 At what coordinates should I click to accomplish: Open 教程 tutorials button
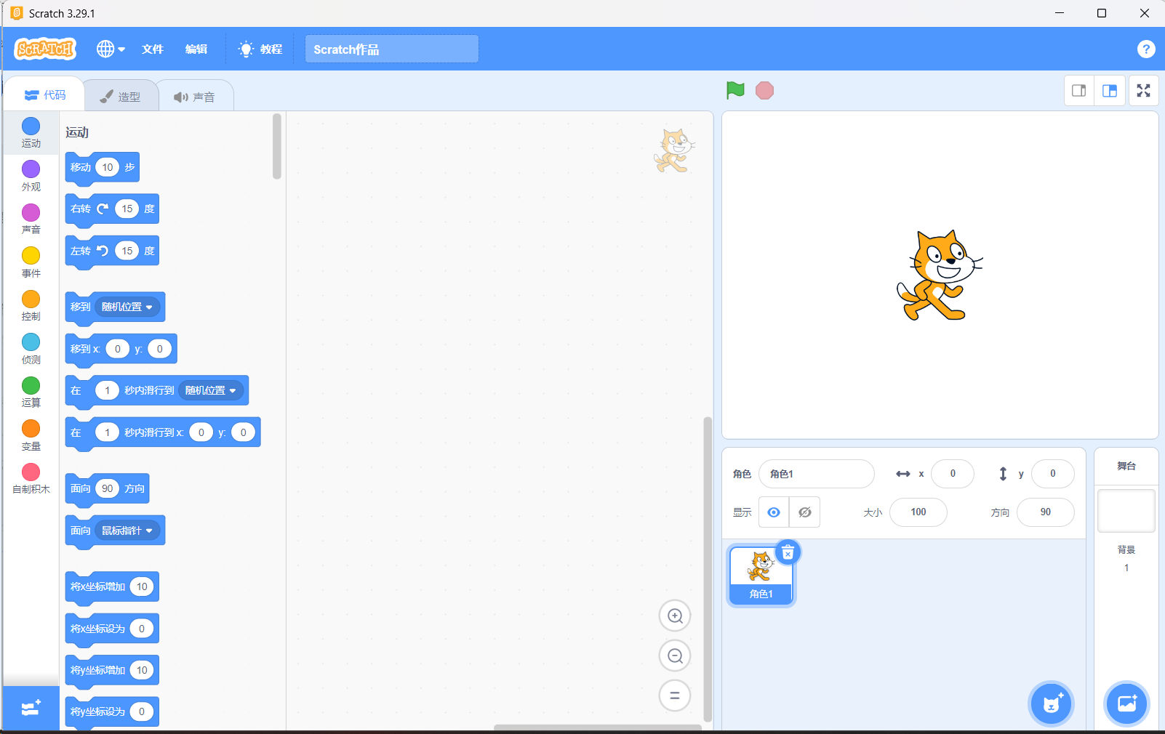click(x=260, y=49)
